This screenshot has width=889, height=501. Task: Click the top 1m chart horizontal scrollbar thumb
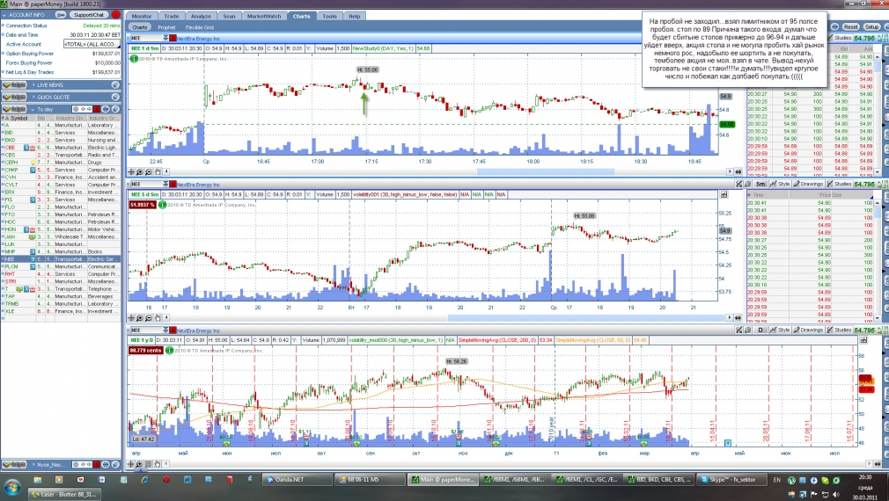(546, 171)
